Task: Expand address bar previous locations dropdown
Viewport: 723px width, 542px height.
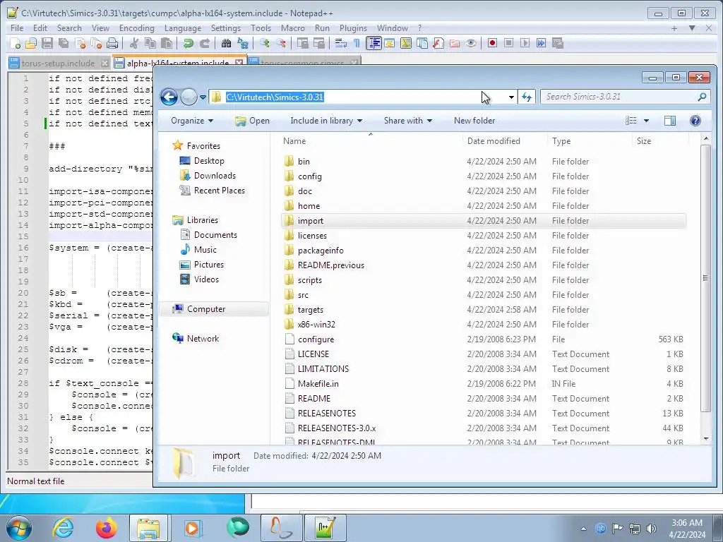Action: (511, 97)
